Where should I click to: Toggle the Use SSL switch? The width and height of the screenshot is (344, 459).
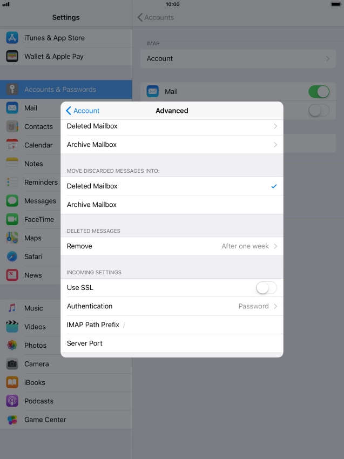pyautogui.click(x=266, y=287)
